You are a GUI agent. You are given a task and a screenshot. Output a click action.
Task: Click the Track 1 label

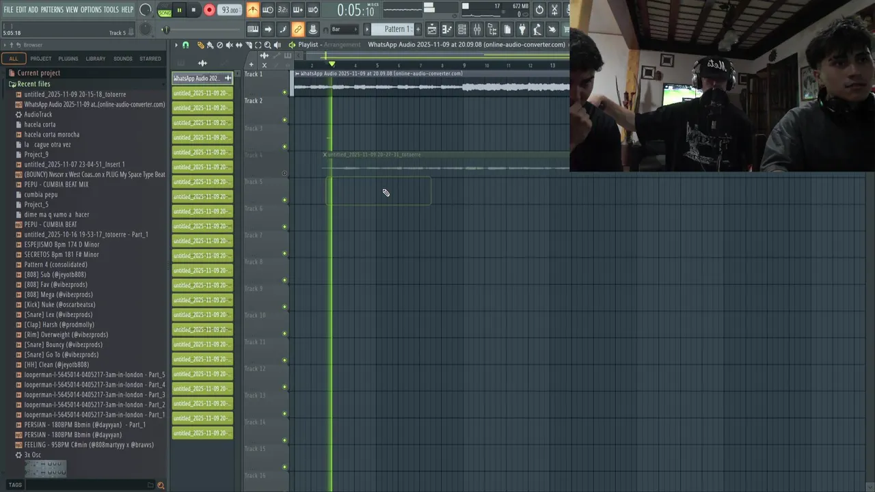click(254, 74)
